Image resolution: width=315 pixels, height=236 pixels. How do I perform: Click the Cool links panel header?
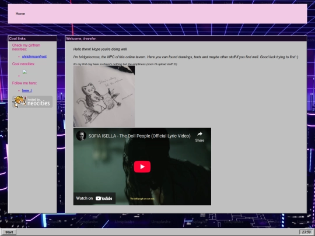(32, 38)
